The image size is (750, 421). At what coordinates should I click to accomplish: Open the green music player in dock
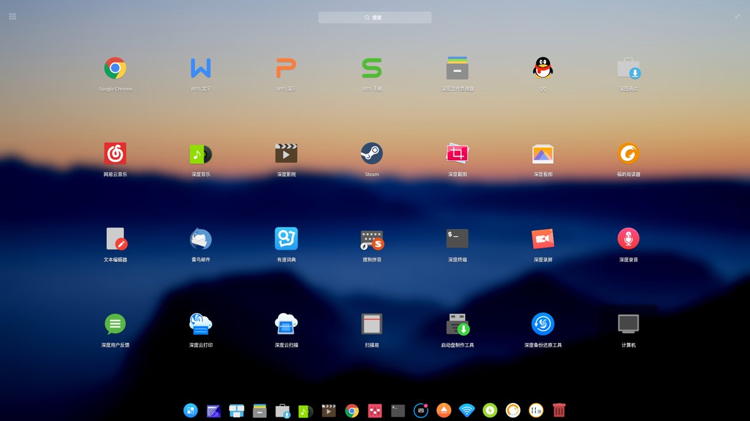(x=306, y=410)
